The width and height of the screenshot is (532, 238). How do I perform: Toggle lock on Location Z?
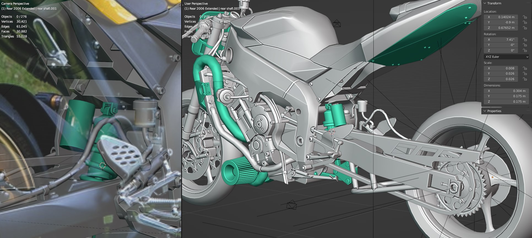tap(525, 28)
